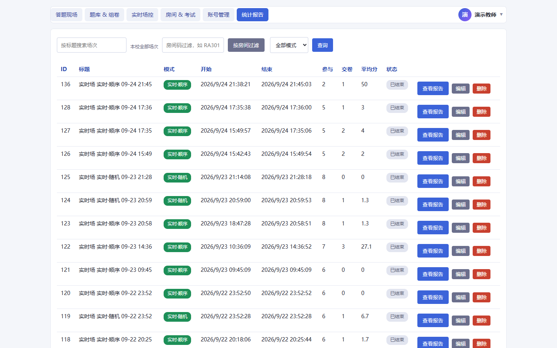Viewport: 557px width, 348px height.
Task: Delete session ID 128
Action: [482, 112]
